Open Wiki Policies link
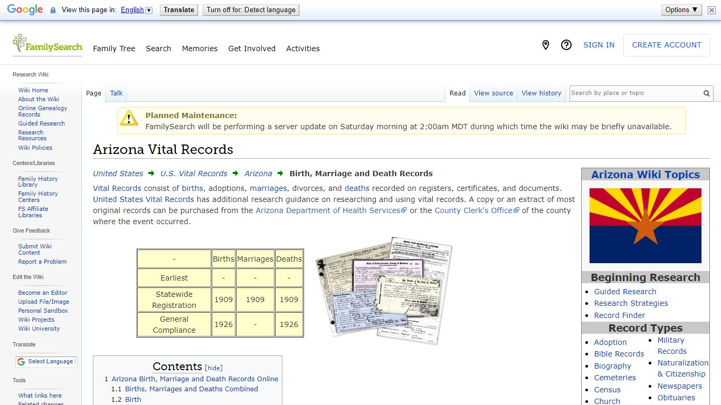 click(x=35, y=148)
